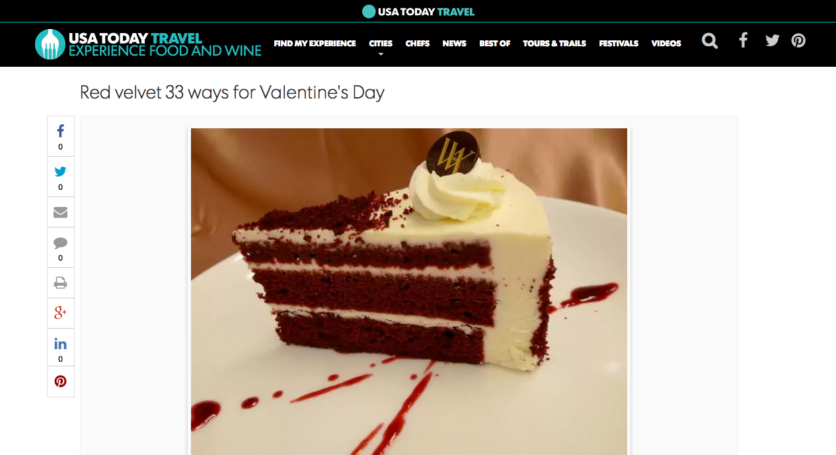Image resolution: width=836 pixels, height=455 pixels.
Task: Go to the Chefs section
Action: coord(418,44)
